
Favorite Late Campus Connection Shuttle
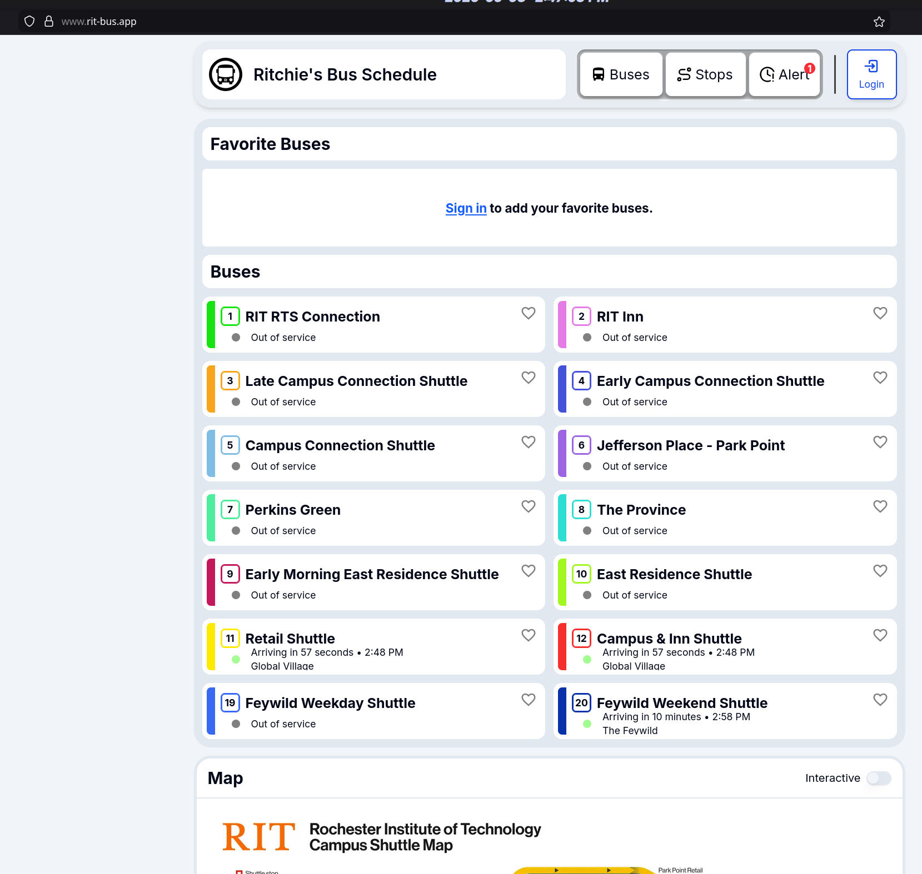(529, 378)
